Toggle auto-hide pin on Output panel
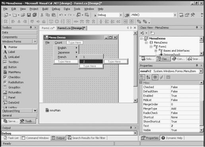 tap(131, 128)
